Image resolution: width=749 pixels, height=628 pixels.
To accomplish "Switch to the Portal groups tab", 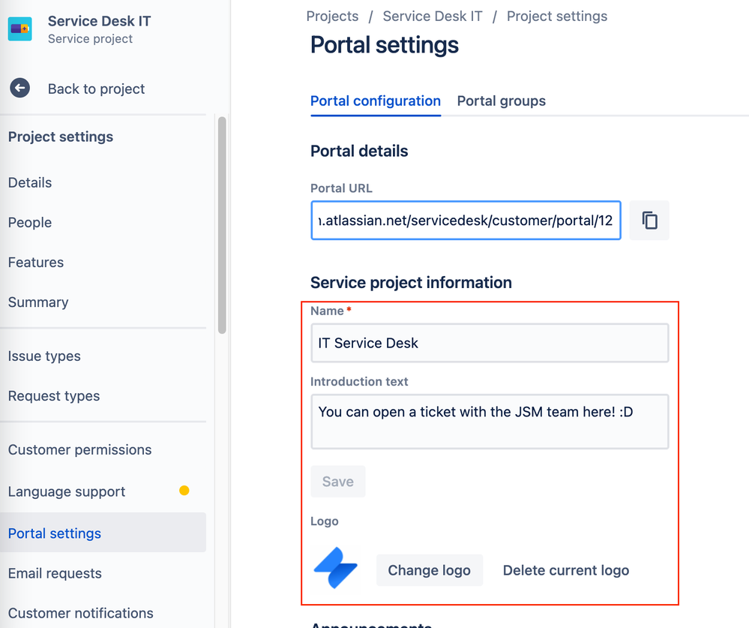I will point(501,101).
